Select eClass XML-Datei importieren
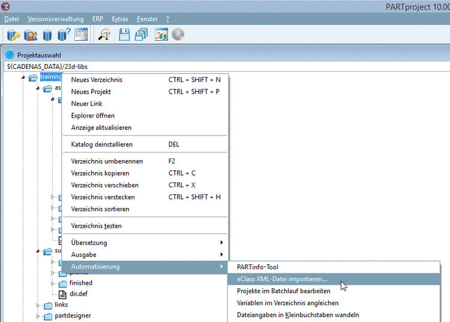This screenshot has width=450, height=322. pos(334,279)
